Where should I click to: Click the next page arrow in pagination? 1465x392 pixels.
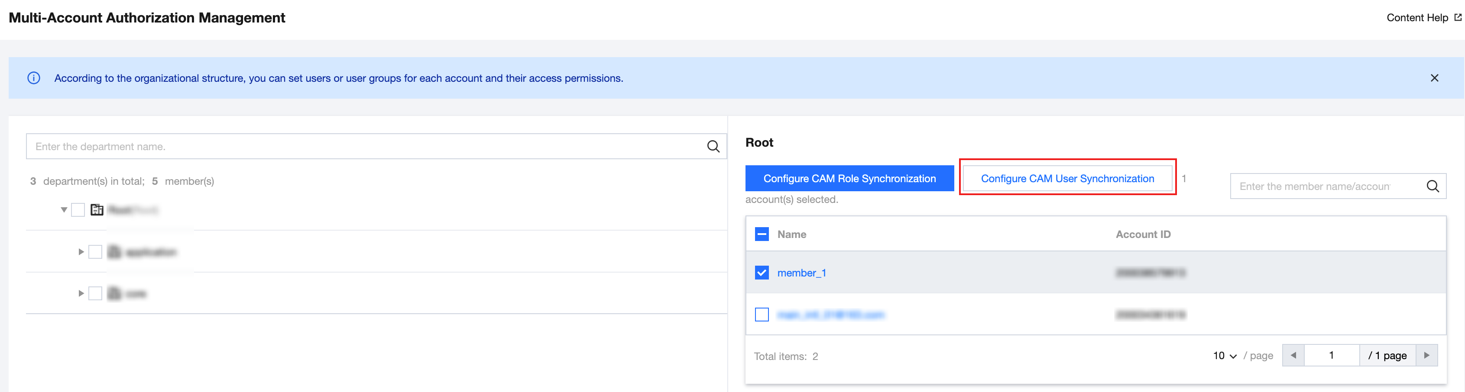(1427, 355)
